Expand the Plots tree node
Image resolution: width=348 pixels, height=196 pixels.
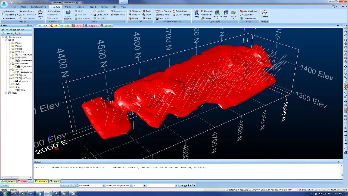point(6,93)
